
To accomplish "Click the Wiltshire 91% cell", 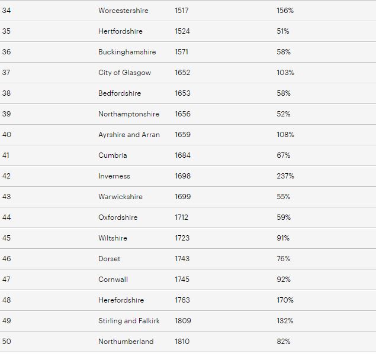I will coord(283,238).
